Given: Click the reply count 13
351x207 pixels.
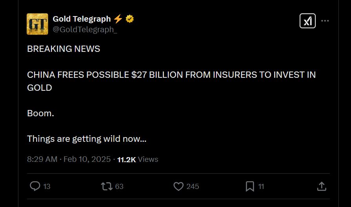Looking at the screenshot, I should 47,187.
